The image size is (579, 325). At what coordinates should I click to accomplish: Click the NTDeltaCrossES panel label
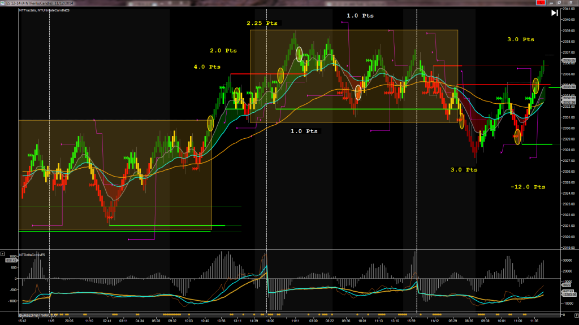click(32, 254)
